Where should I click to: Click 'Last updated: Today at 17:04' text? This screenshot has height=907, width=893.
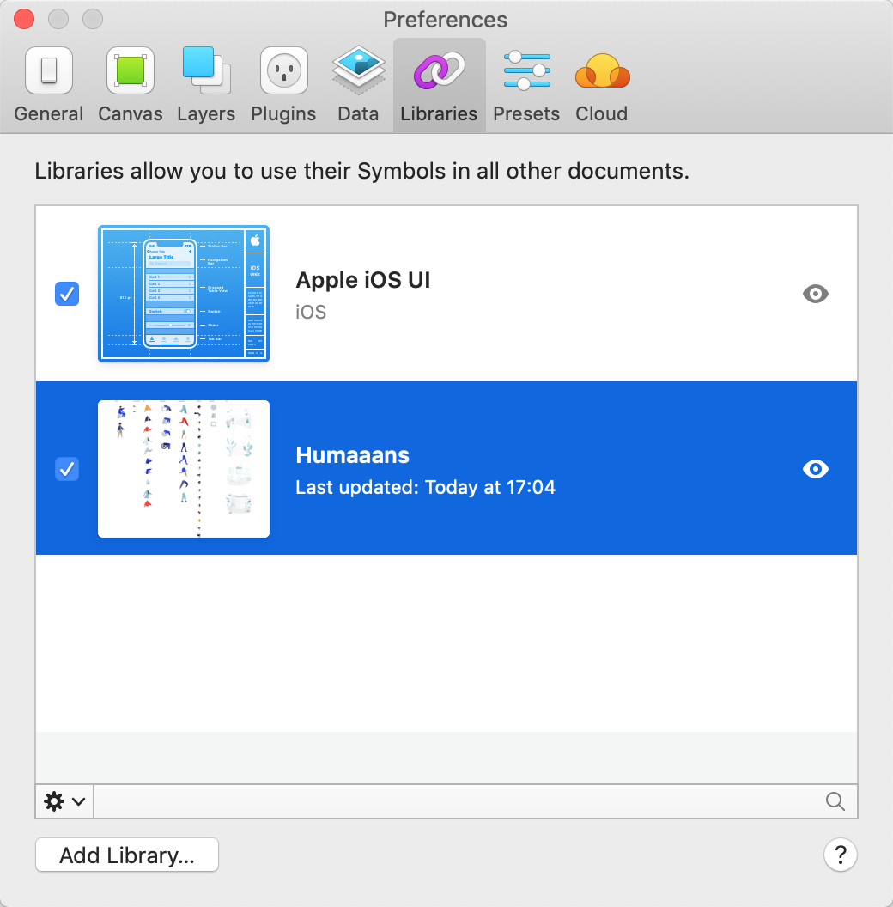(425, 487)
